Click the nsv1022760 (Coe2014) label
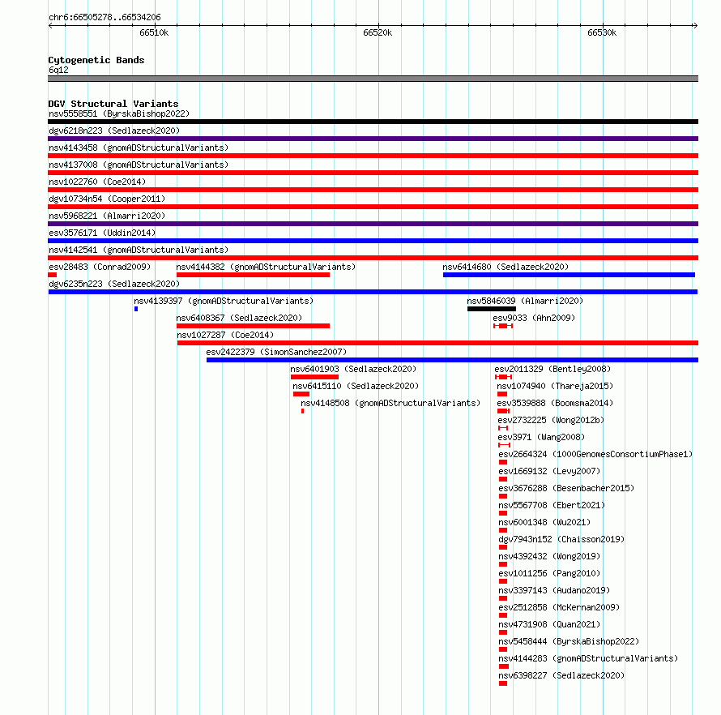This screenshot has height=715, width=721. point(97,182)
